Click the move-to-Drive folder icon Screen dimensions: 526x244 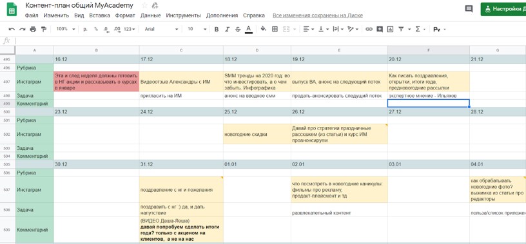155,5
